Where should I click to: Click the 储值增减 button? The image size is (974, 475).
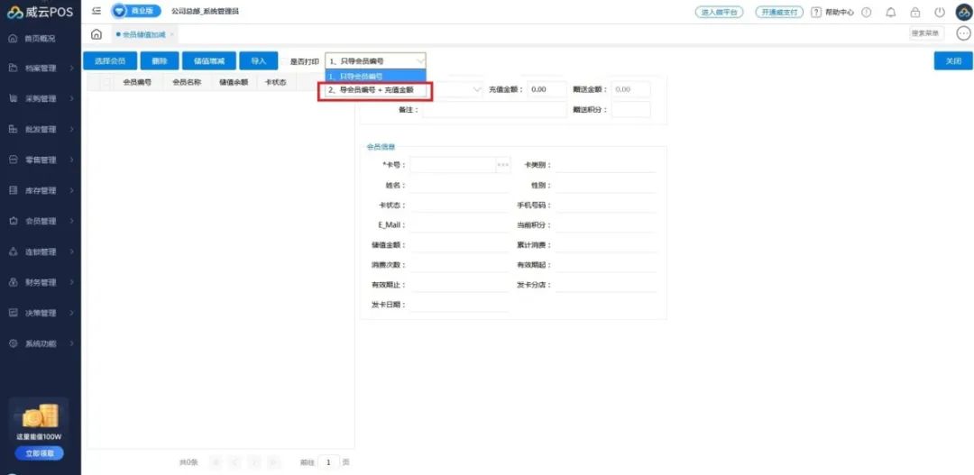point(208,61)
